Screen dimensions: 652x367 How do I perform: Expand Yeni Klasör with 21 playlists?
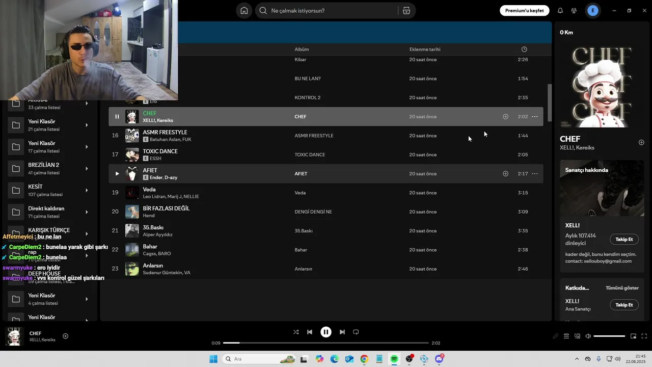pyautogui.click(x=87, y=125)
